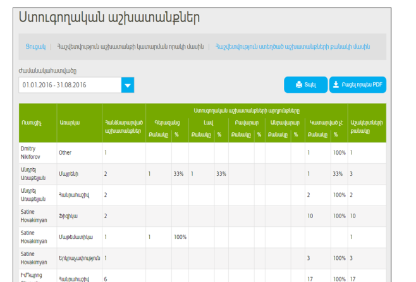Click Satine Hovakimyan in the Մաթեմատիկա row
416x282 pixels.
point(34,237)
